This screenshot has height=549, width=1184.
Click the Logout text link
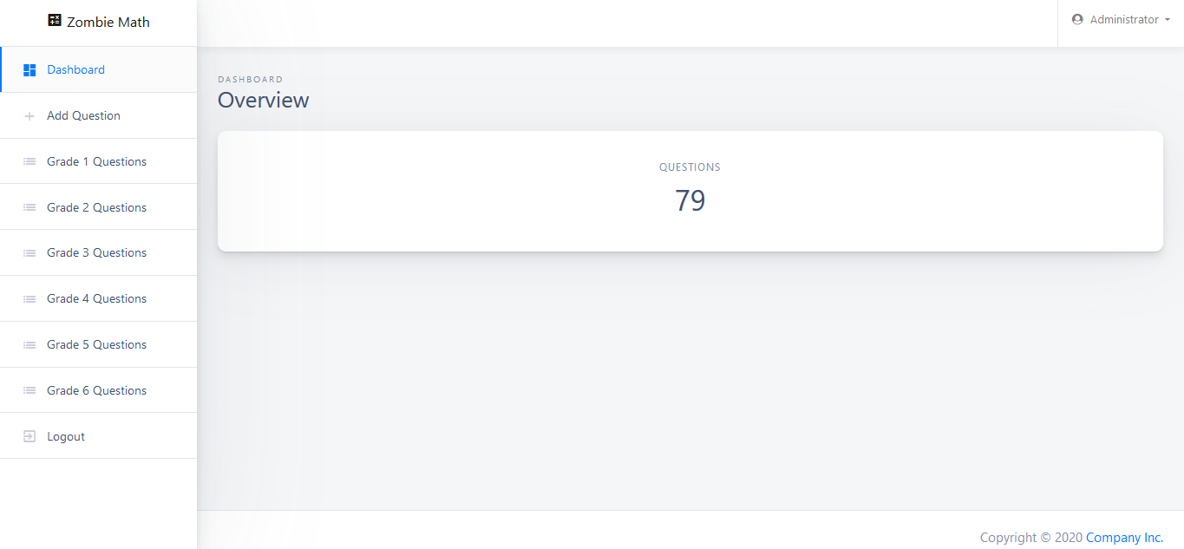[66, 437]
